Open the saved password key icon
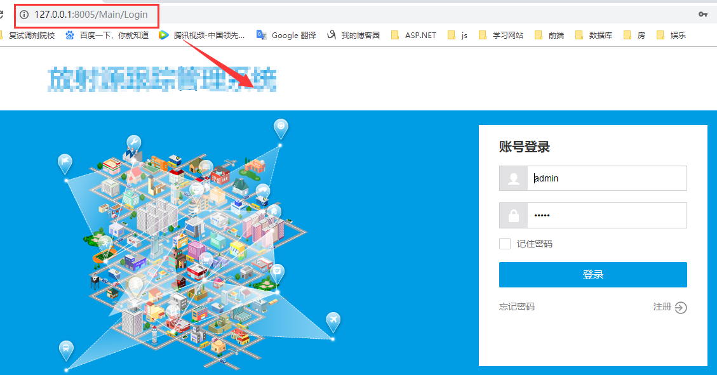Image resolution: width=717 pixels, height=375 pixels. coord(703,15)
